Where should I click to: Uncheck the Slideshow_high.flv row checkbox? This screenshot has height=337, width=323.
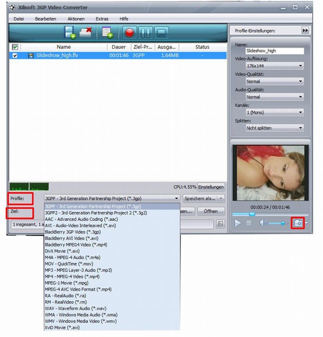(x=15, y=56)
